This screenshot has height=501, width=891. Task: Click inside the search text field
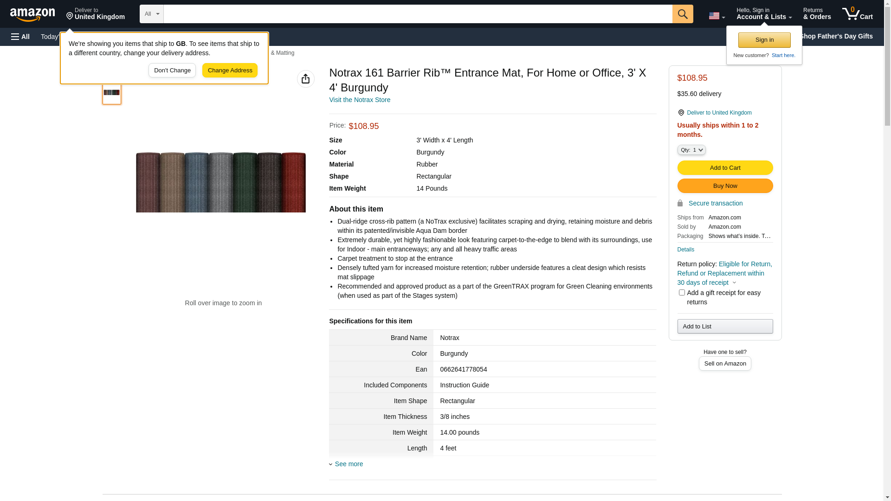click(418, 14)
